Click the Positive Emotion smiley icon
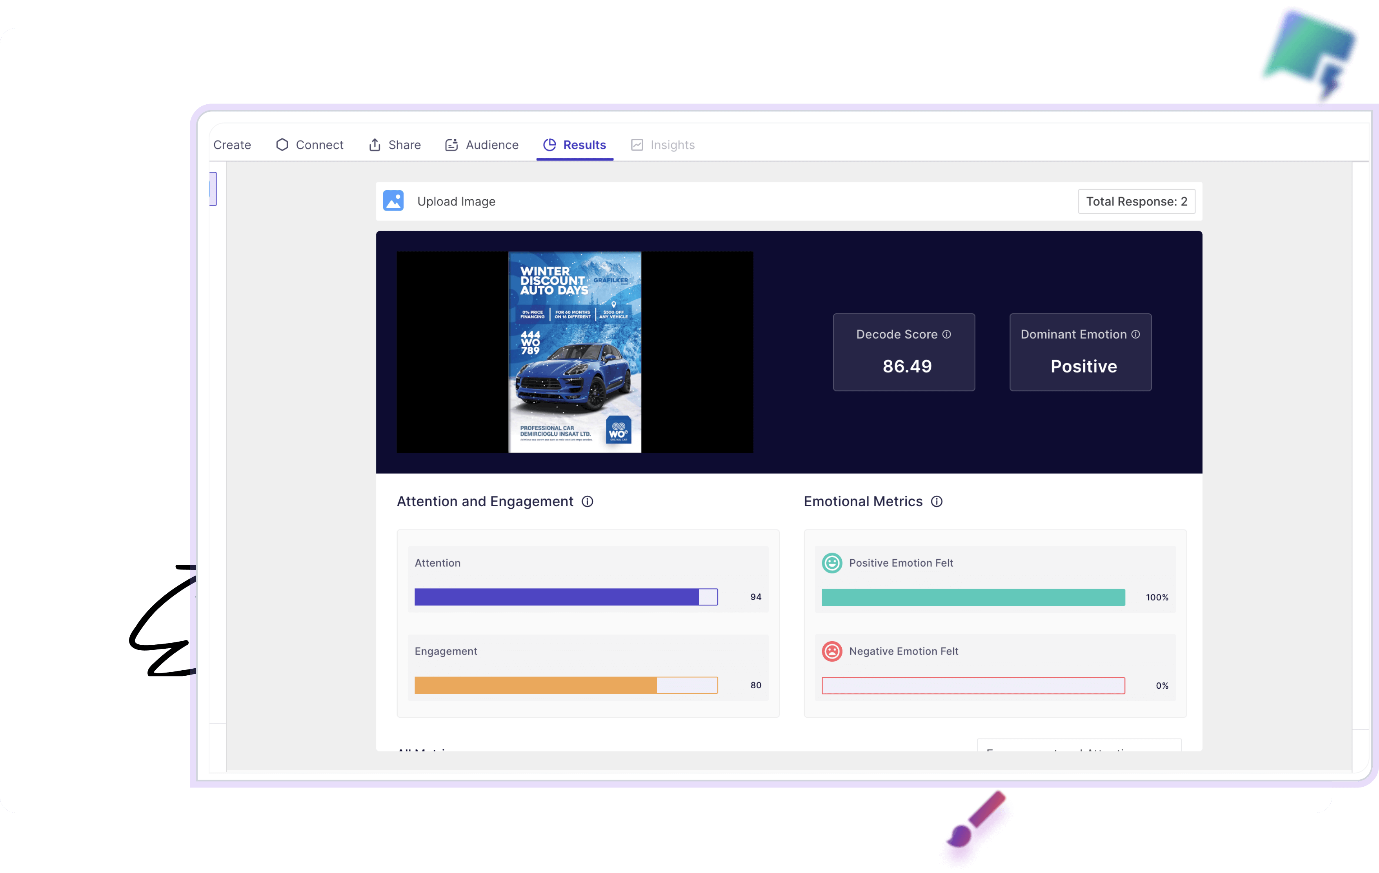The image size is (1379, 873). pos(832,563)
